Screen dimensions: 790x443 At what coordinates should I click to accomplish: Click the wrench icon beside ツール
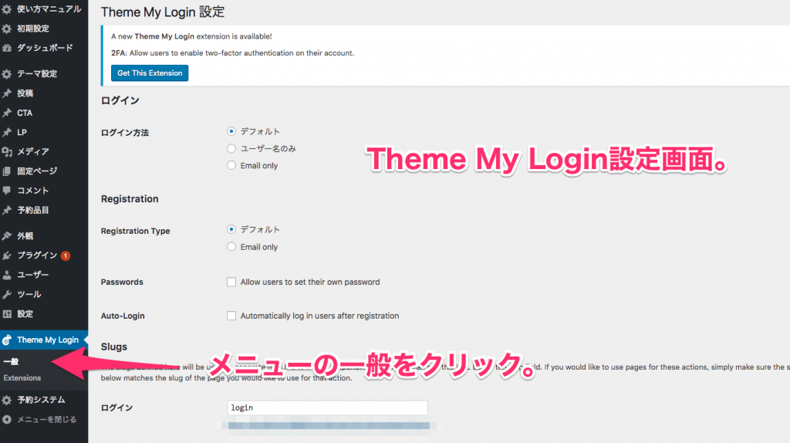click(x=6, y=294)
